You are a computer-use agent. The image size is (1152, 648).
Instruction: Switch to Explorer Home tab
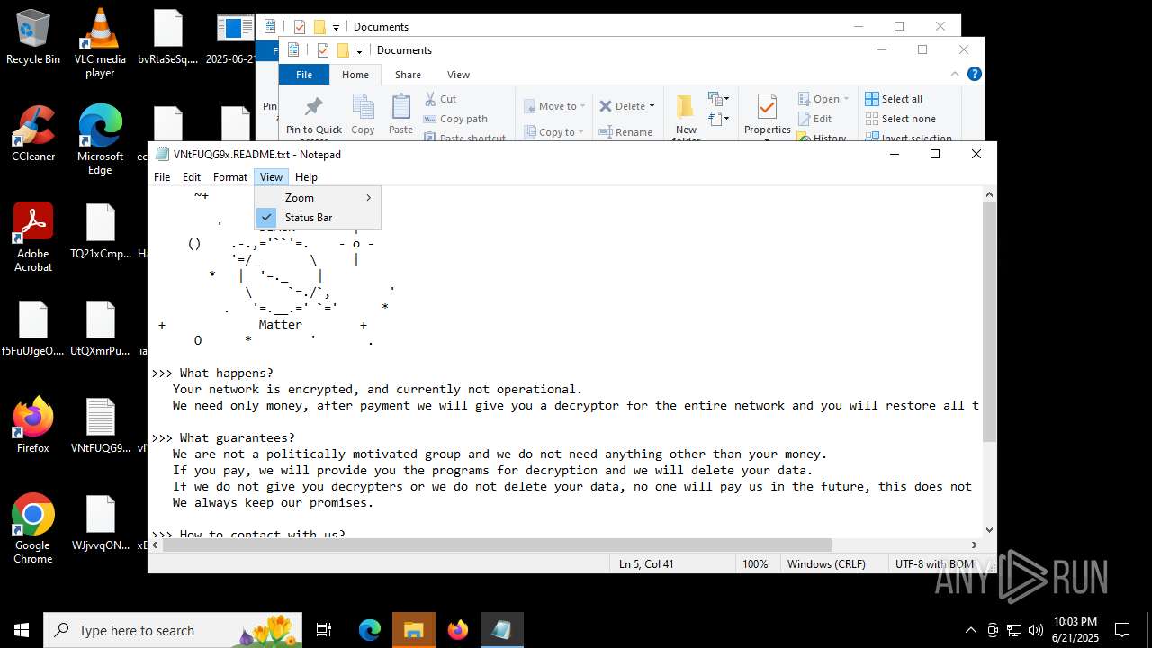click(355, 75)
